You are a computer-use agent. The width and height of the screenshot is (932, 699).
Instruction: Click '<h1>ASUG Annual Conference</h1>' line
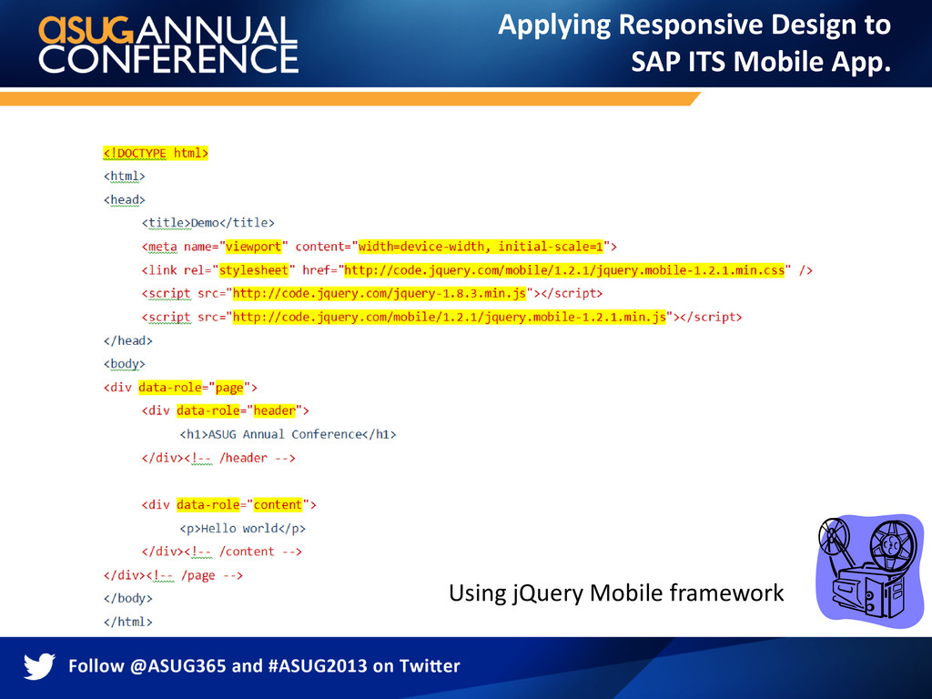tap(288, 434)
